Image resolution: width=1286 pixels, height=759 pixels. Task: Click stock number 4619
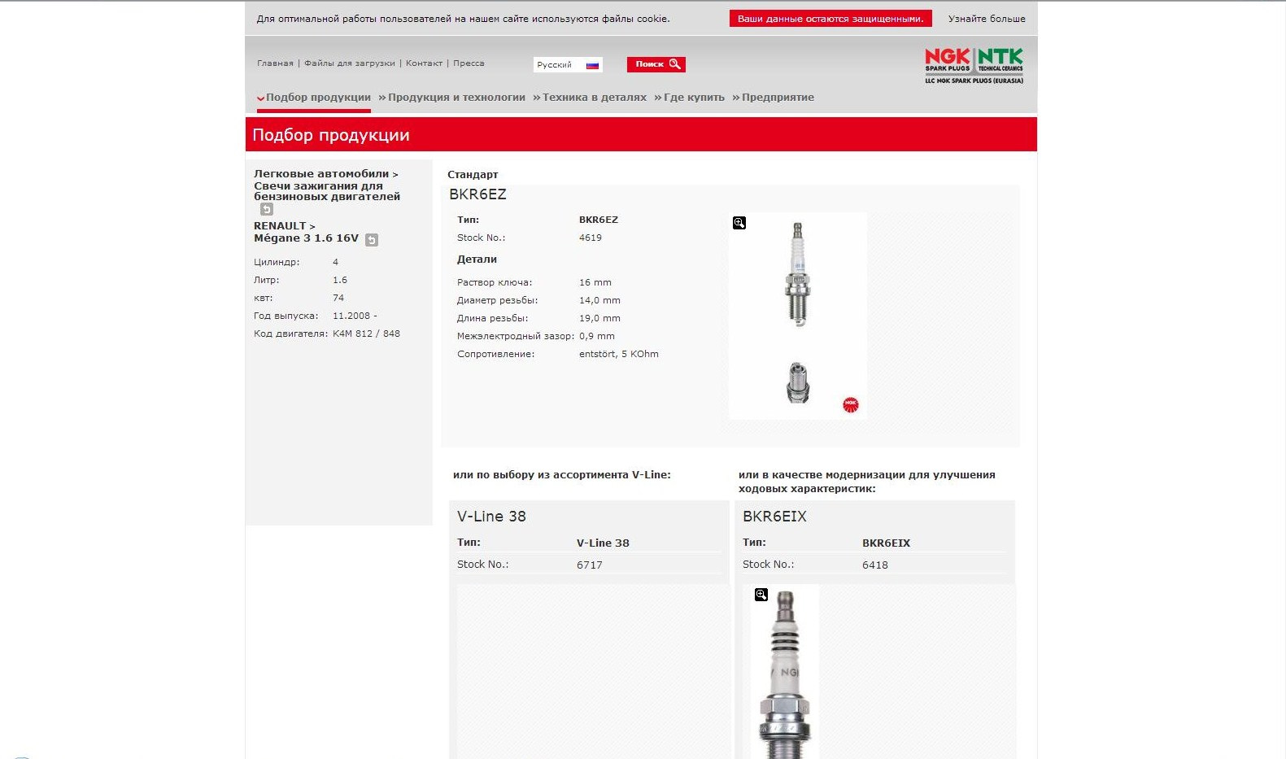click(591, 238)
